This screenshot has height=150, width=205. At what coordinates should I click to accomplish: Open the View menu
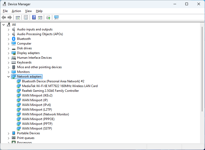(x=28, y=11)
